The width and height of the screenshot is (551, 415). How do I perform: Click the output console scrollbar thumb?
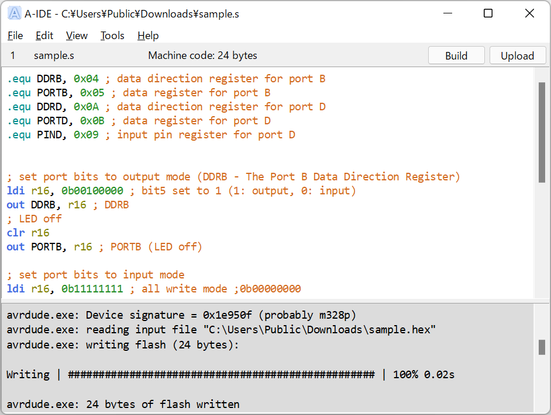pos(542,347)
